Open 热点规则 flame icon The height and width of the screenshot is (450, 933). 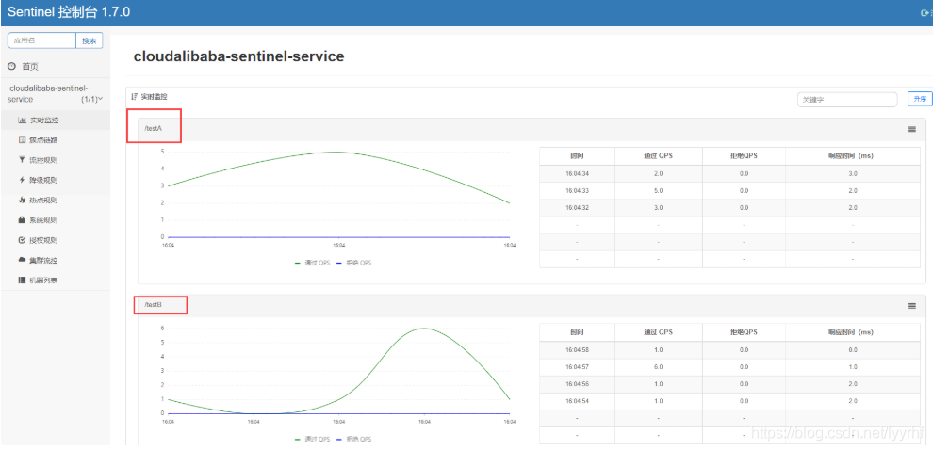click(x=22, y=201)
